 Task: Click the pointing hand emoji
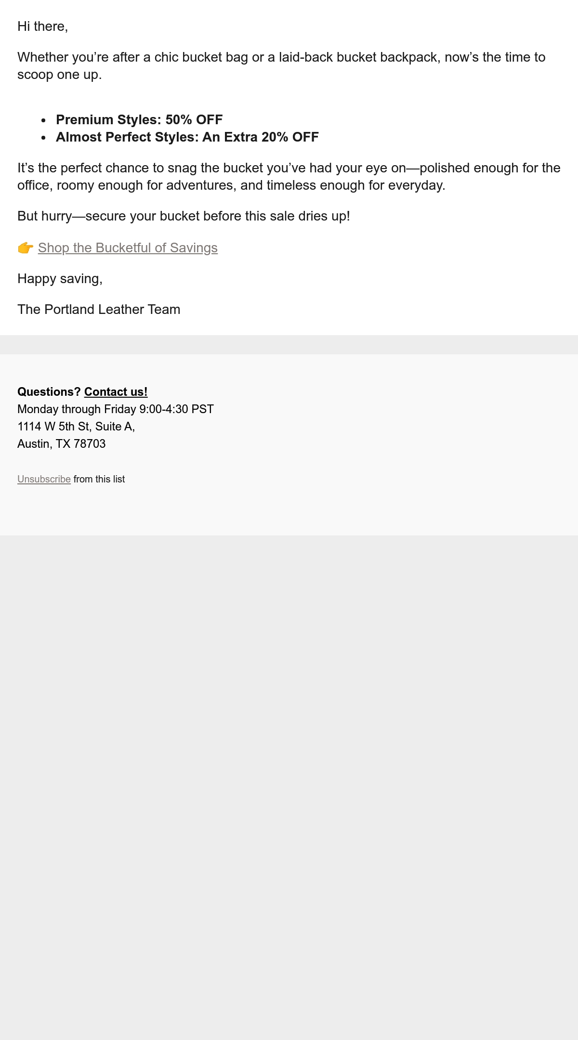[26, 248]
